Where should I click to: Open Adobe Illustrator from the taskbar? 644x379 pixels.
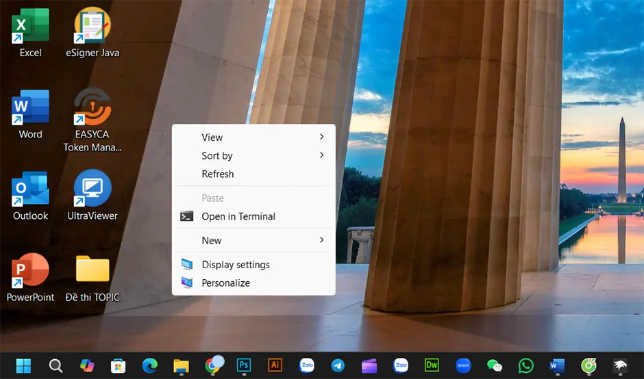[x=275, y=365]
